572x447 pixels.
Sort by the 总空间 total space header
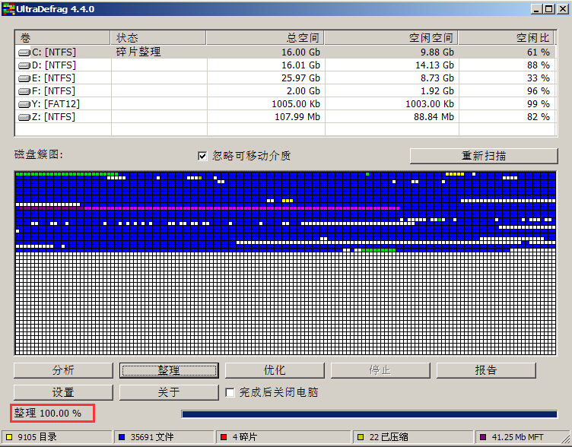pyautogui.click(x=265, y=37)
